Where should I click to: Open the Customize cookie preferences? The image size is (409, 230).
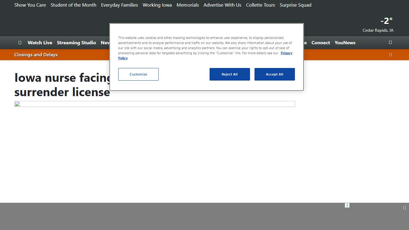(138, 74)
